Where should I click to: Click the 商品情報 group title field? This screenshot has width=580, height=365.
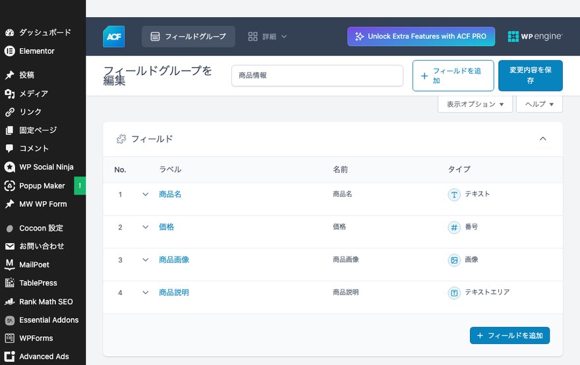click(318, 76)
